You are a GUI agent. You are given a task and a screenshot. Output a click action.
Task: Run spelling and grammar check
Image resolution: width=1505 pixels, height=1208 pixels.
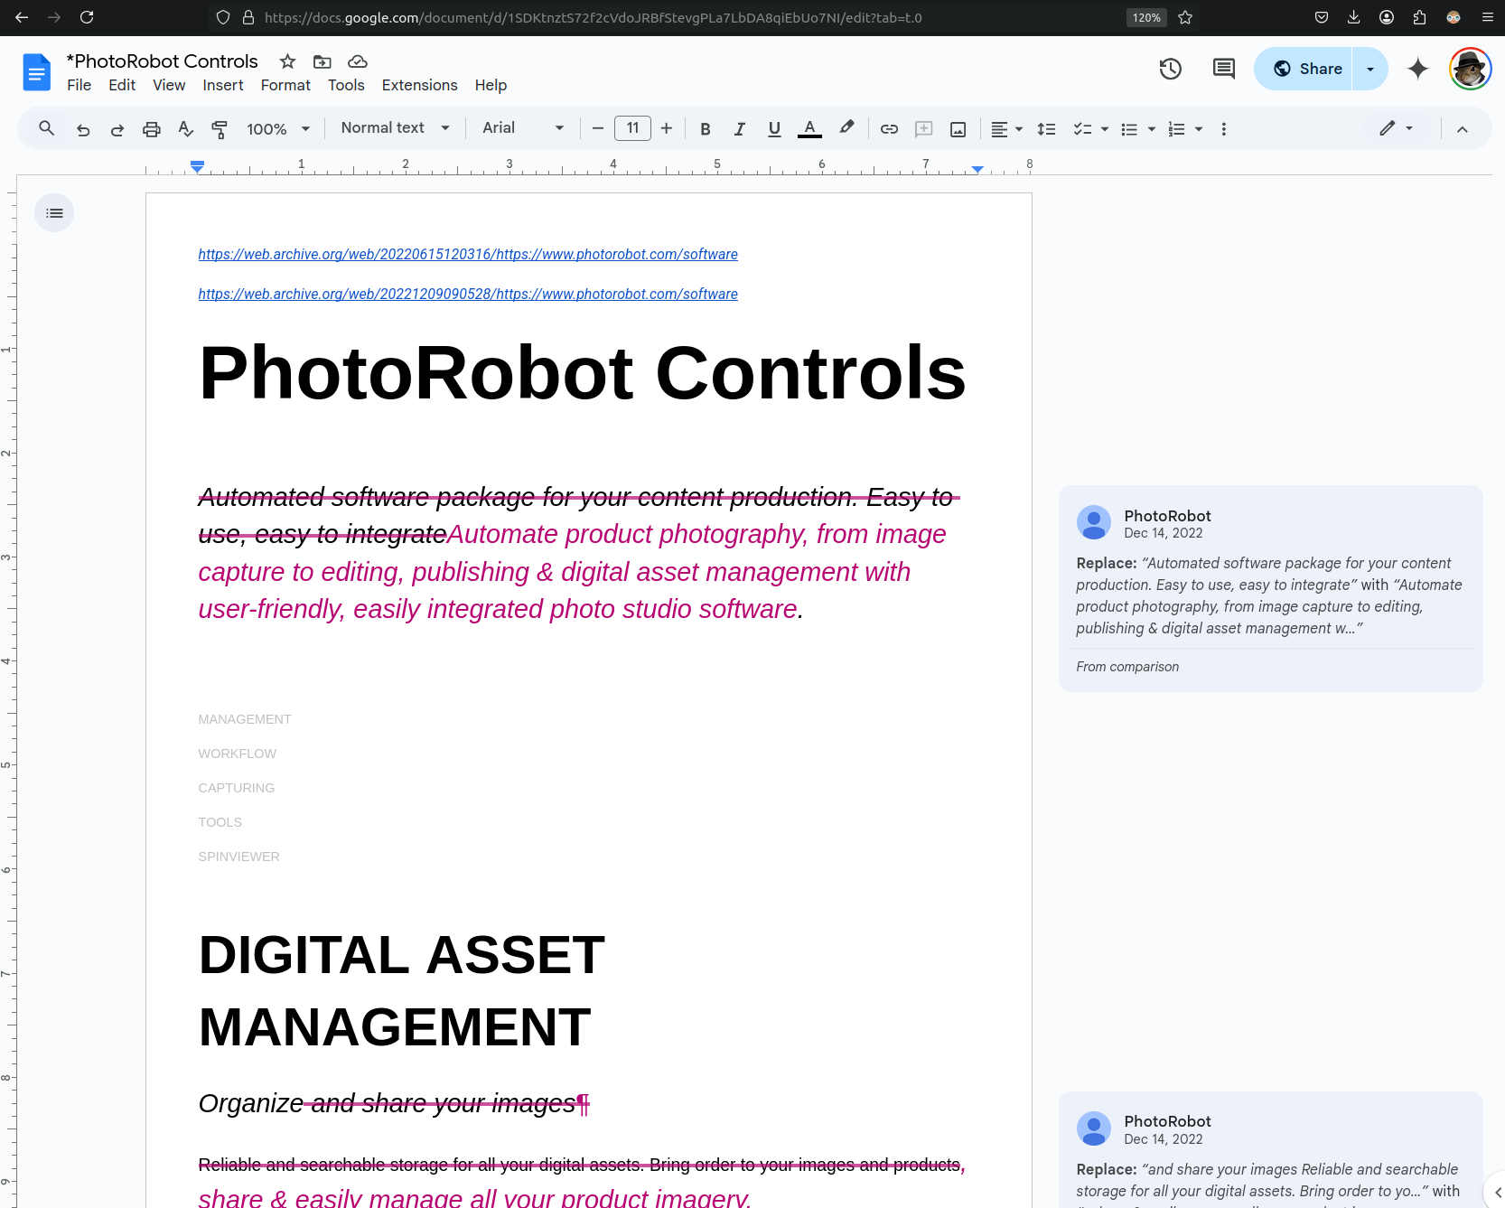(x=186, y=129)
